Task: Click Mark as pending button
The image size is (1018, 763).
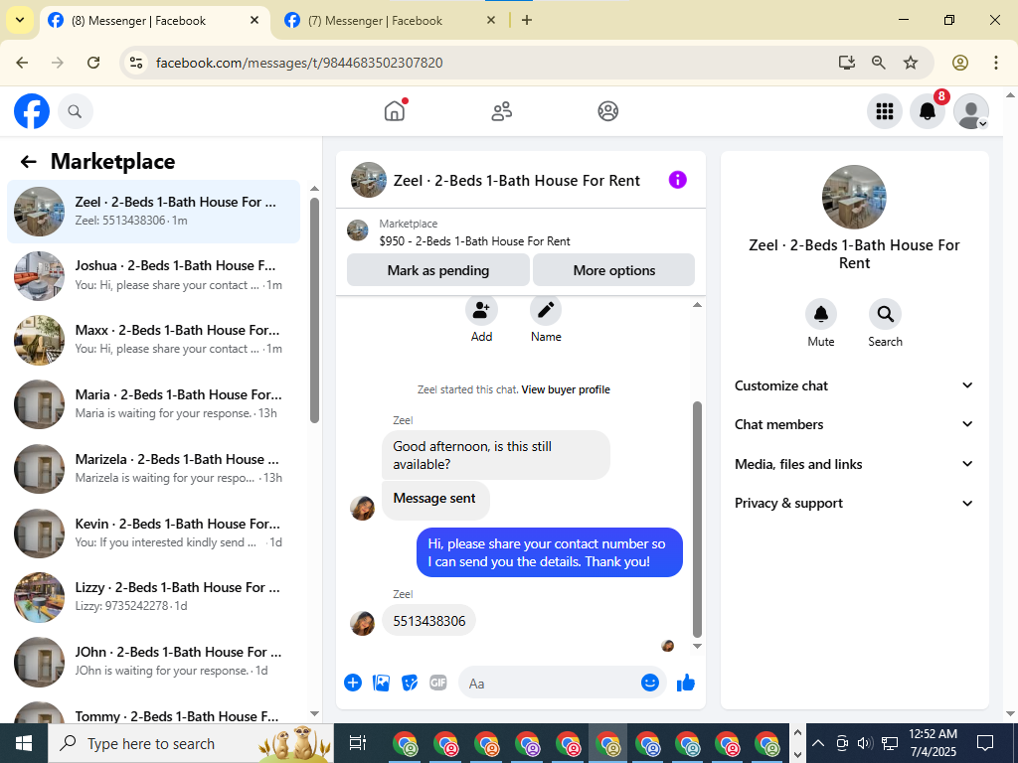Action: 438,270
